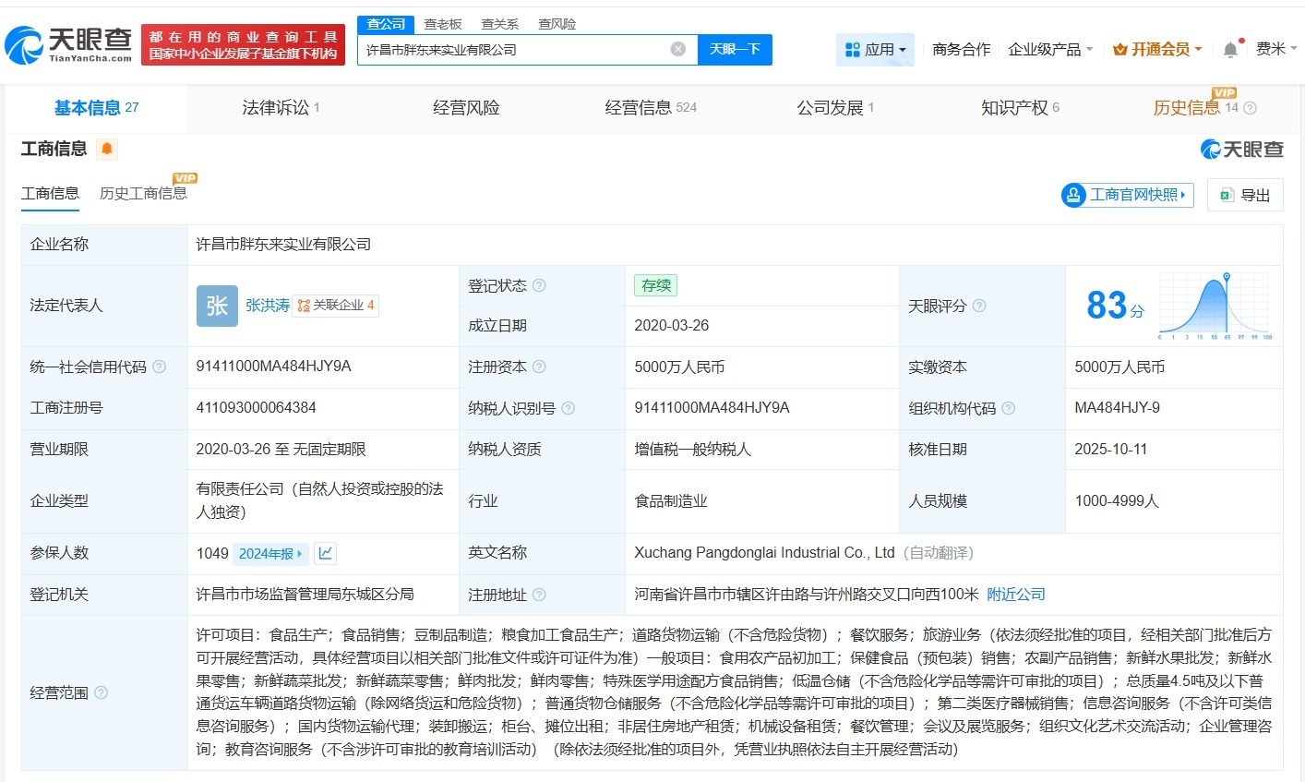Click the person icon on 工商官网快照
1305x782 pixels.
tap(1073, 195)
